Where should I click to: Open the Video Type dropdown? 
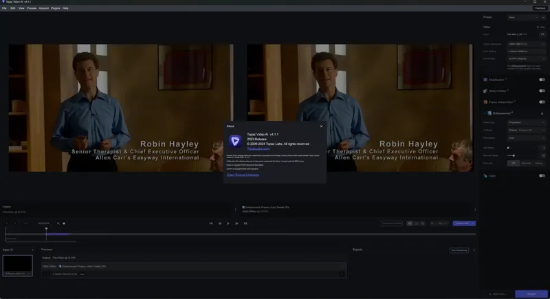(526, 122)
